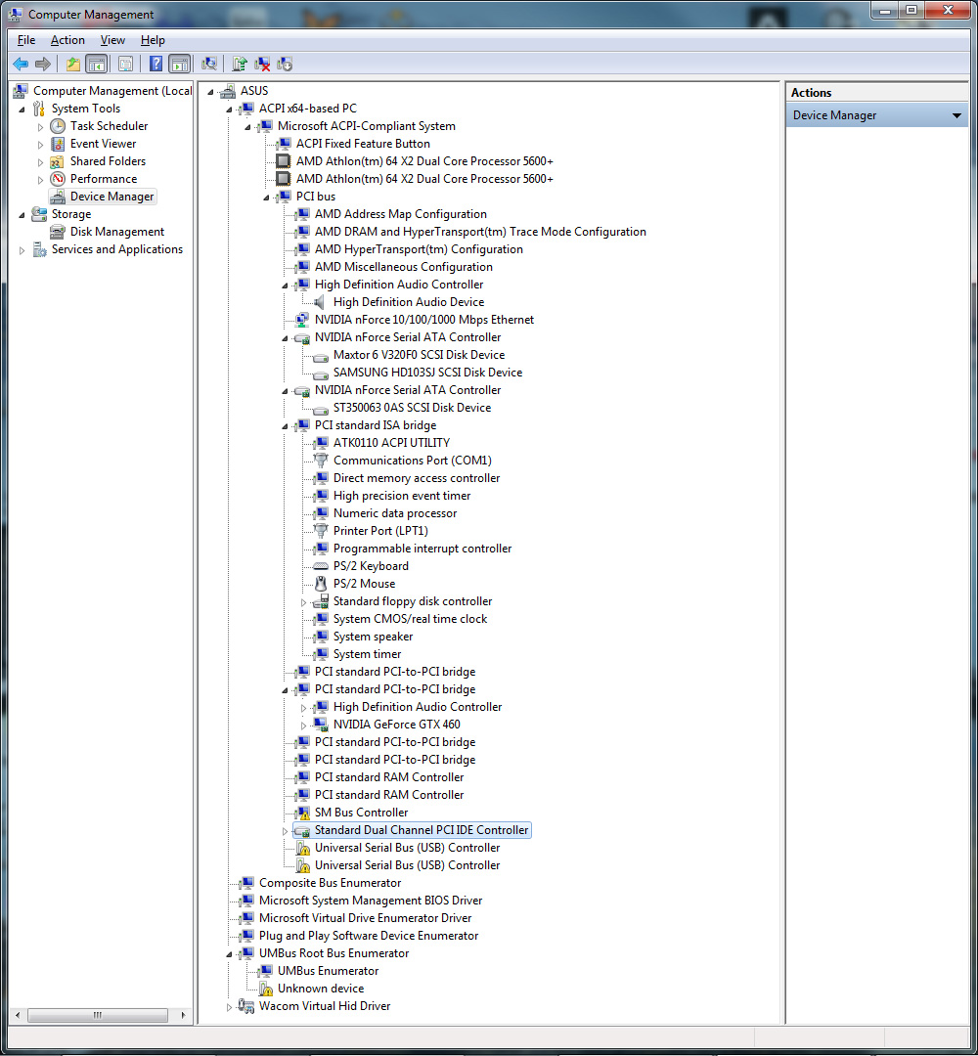Click the High Definition Audio Device speaker icon
Viewport: 978px width, 1056px height.
point(321,302)
